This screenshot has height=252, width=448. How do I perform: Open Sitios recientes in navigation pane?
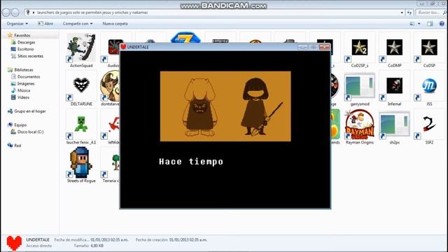(x=30, y=56)
